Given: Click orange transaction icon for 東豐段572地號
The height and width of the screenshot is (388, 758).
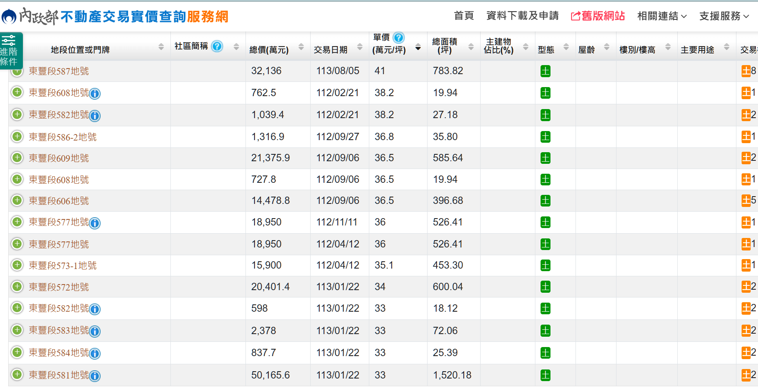Looking at the screenshot, I should coord(746,287).
